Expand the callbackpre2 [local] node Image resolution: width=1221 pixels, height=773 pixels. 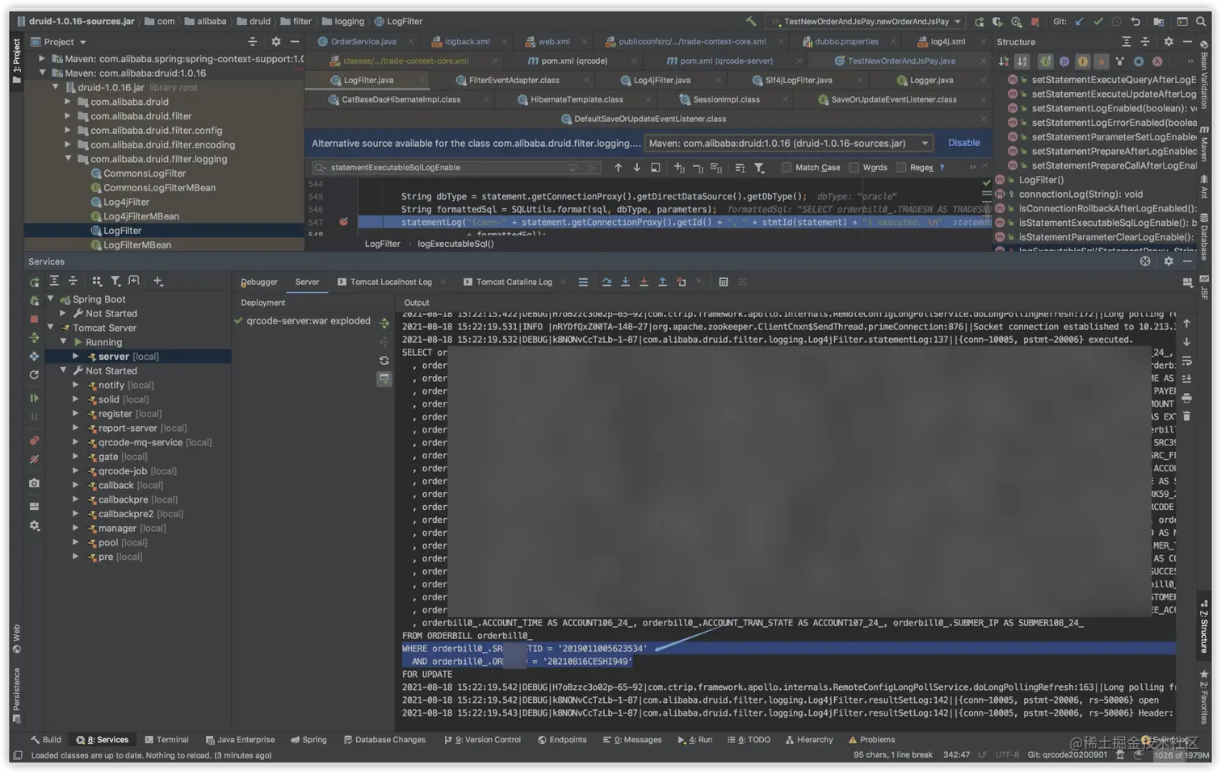pyautogui.click(x=76, y=514)
